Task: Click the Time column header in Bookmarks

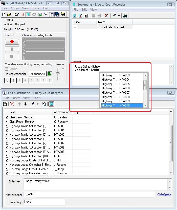Action: coord(84,22)
